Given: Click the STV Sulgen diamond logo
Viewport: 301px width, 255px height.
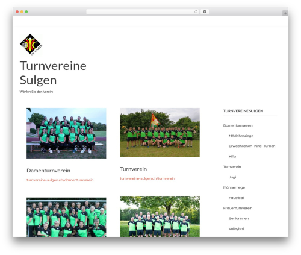Looking at the screenshot, I should pyautogui.click(x=31, y=45).
